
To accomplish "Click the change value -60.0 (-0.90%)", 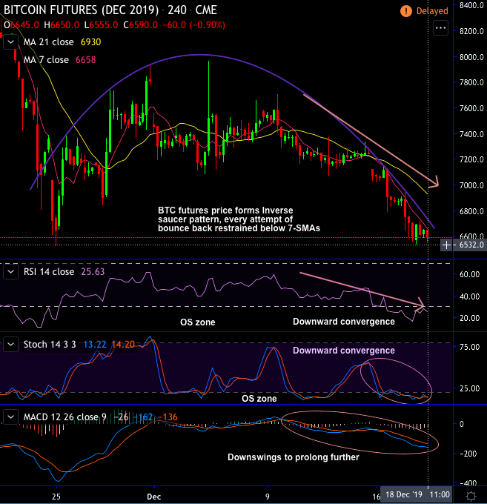I will tap(193, 25).
